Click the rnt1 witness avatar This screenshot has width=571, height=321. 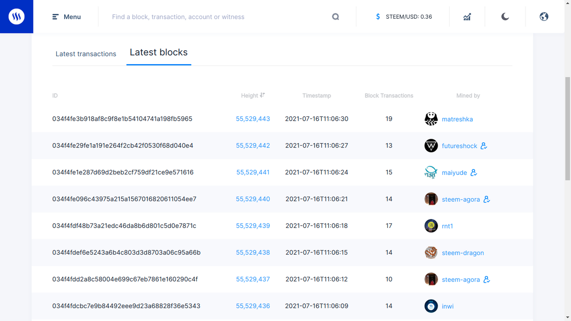pos(431,226)
